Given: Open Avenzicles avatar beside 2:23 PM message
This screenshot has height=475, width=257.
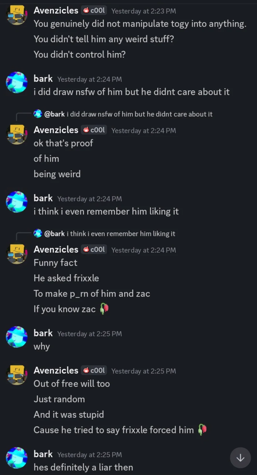Looking at the screenshot, I should pyautogui.click(x=17, y=15).
